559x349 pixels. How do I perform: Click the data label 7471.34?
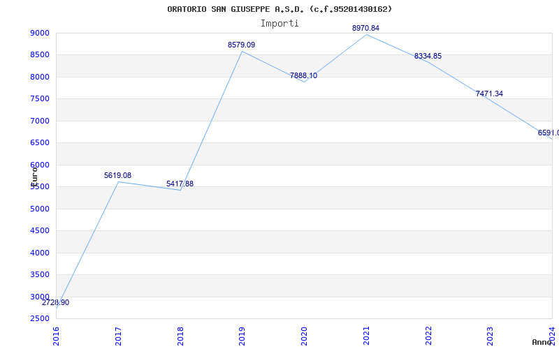click(x=490, y=94)
